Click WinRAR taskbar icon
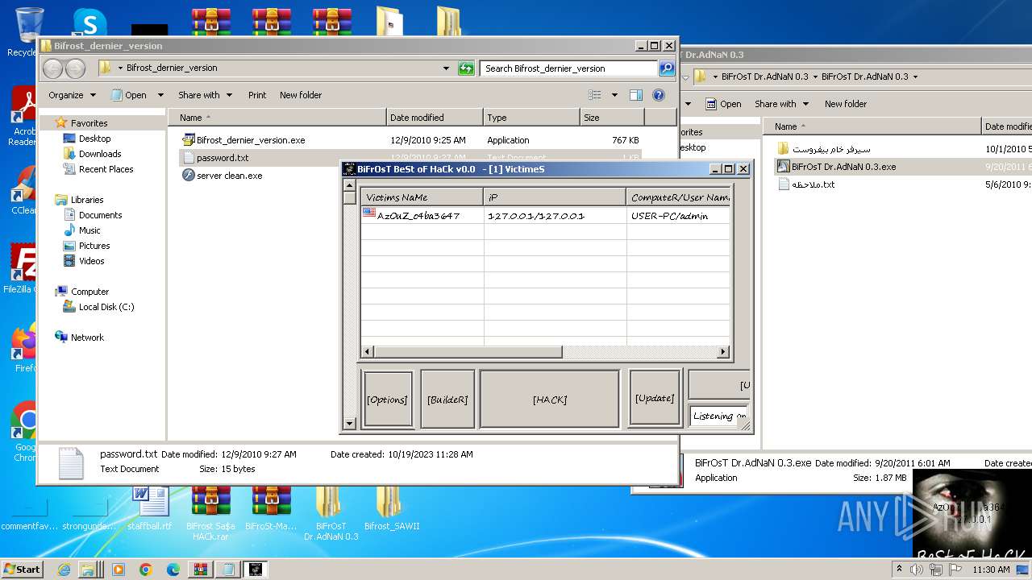Viewport: 1032px width, 580px height. tap(200, 570)
